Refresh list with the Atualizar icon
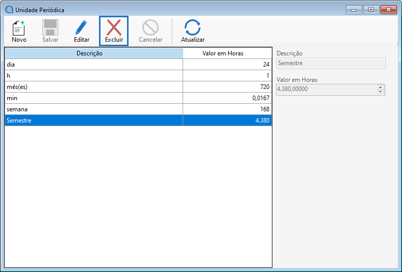 [193, 28]
